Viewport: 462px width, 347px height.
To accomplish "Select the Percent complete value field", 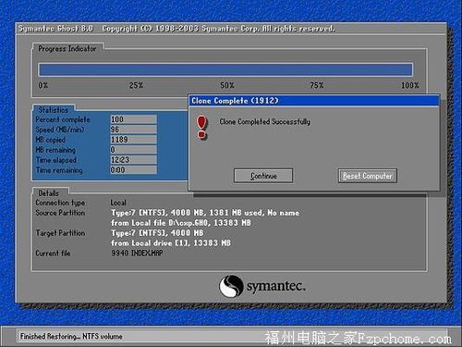I will click(133, 119).
